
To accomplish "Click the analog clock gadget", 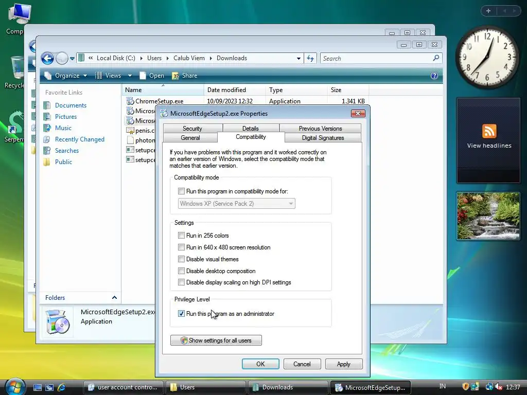I will coord(487,57).
